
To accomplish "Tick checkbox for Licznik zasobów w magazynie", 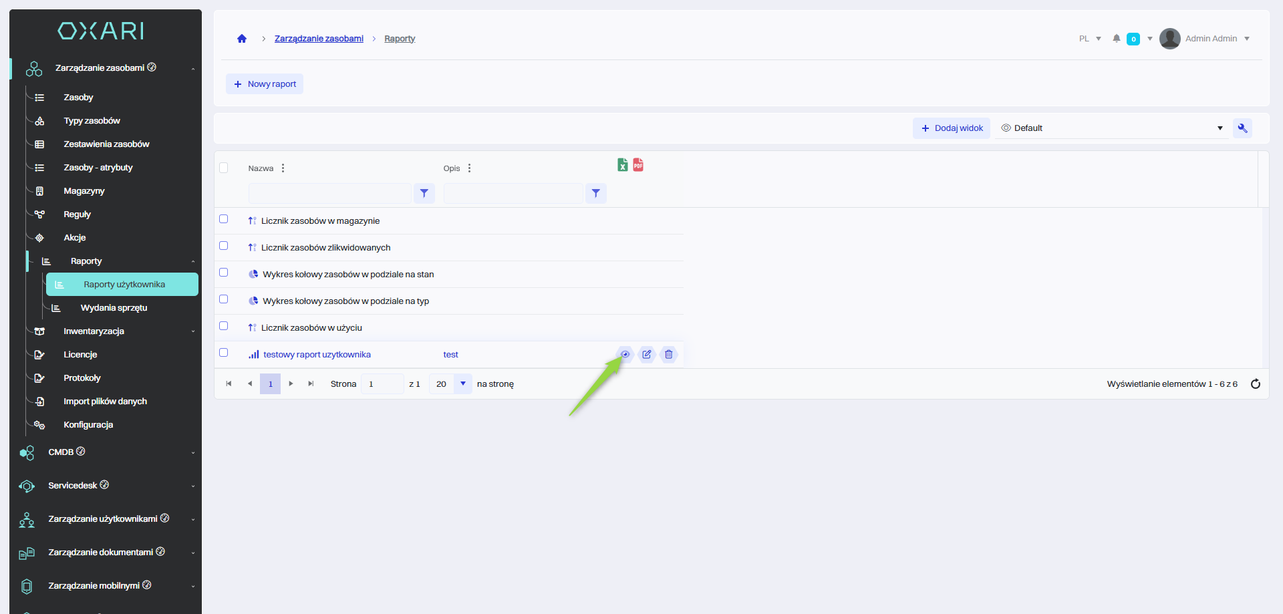I will (224, 219).
